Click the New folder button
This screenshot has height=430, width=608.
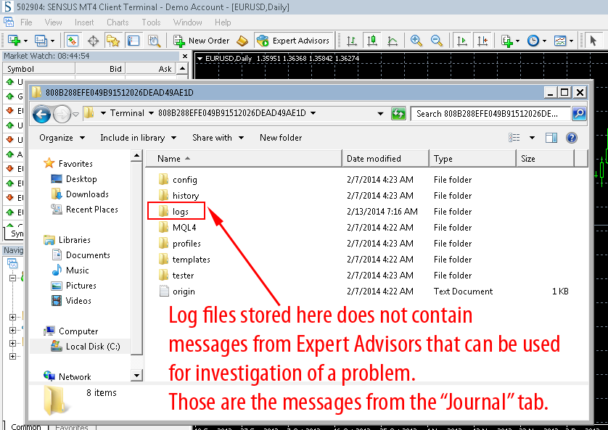click(x=281, y=138)
